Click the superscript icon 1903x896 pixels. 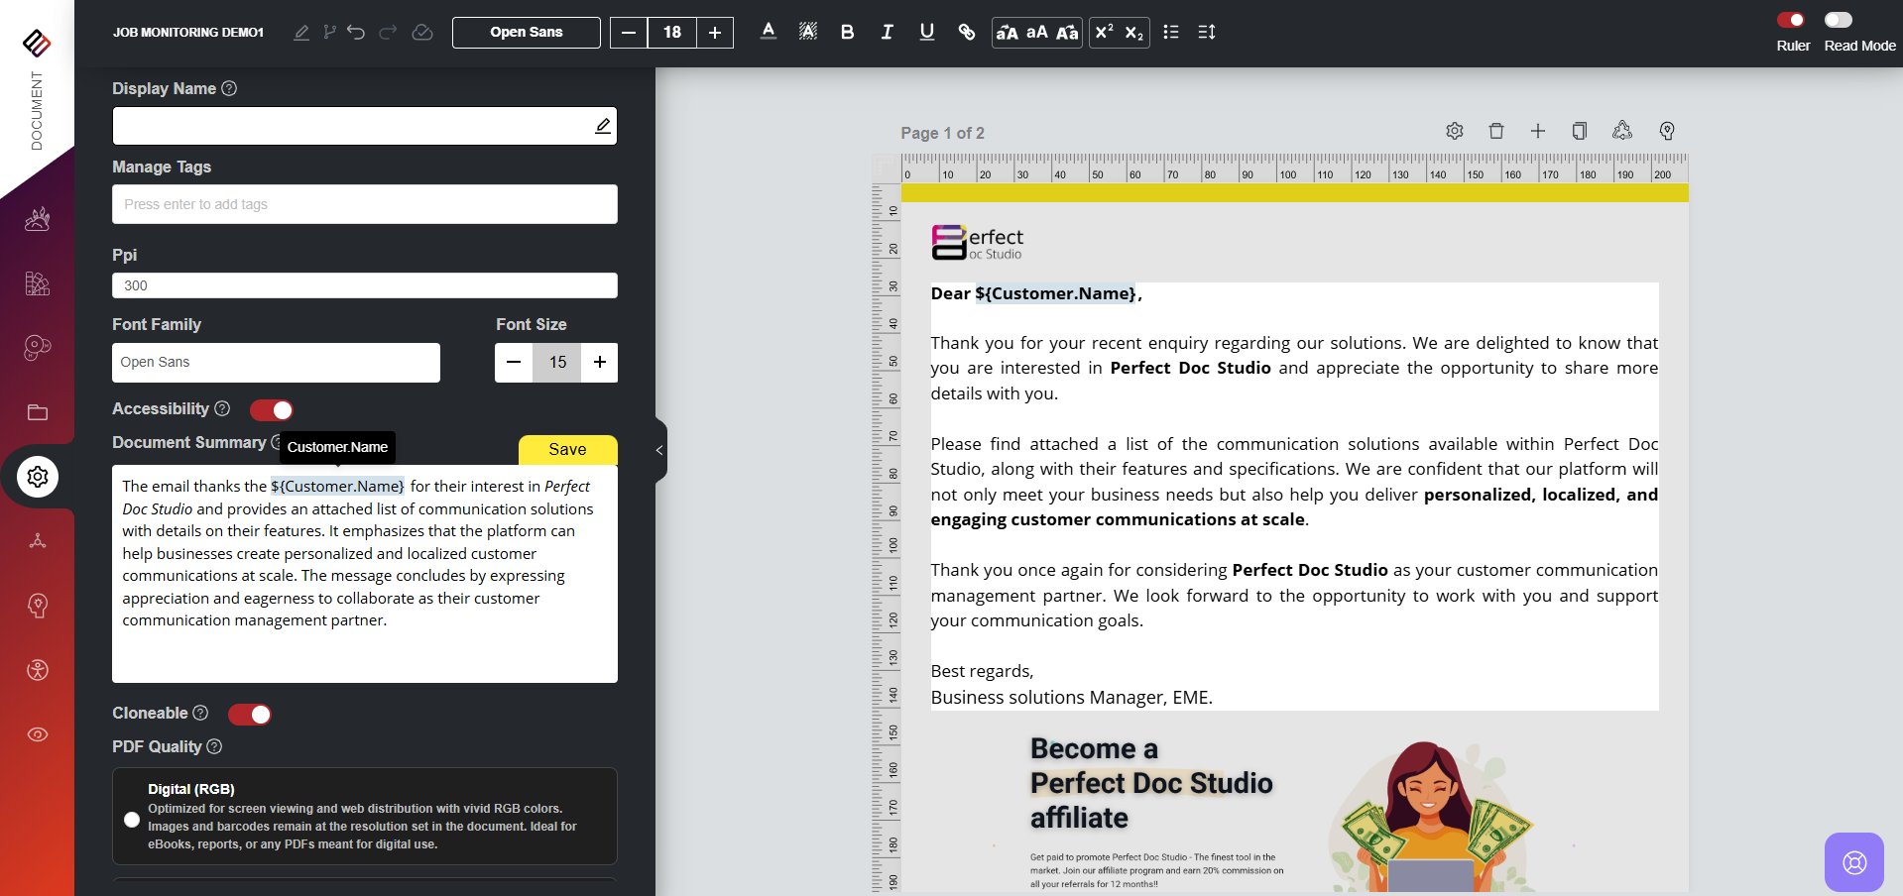(x=1104, y=33)
